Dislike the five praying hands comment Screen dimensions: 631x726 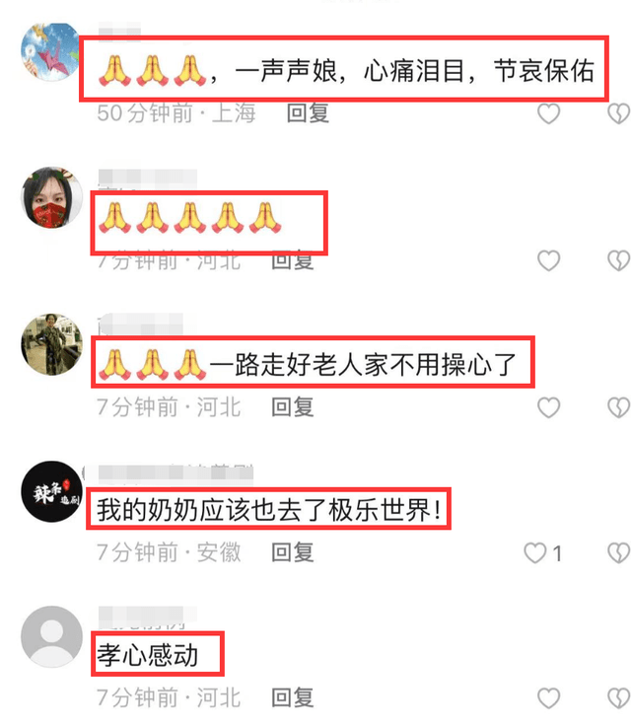(619, 260)
